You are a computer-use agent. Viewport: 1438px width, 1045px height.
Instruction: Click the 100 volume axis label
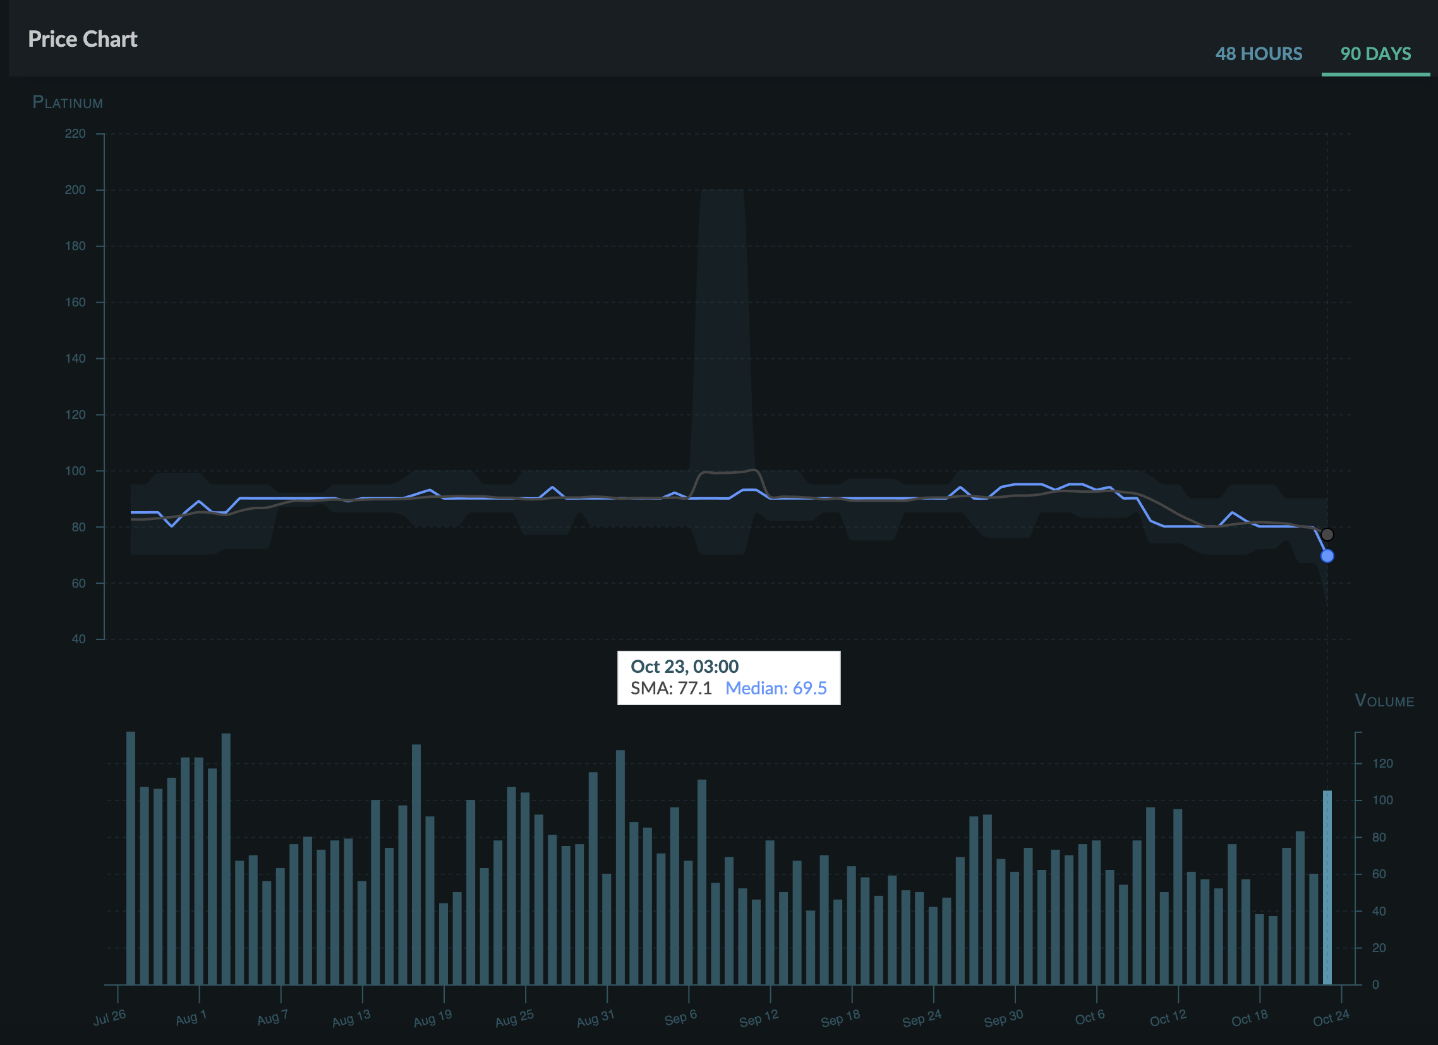pyautogui.click(x=1382, y=800)
